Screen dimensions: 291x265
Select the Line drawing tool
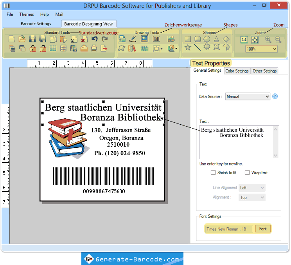coord(197,47)
